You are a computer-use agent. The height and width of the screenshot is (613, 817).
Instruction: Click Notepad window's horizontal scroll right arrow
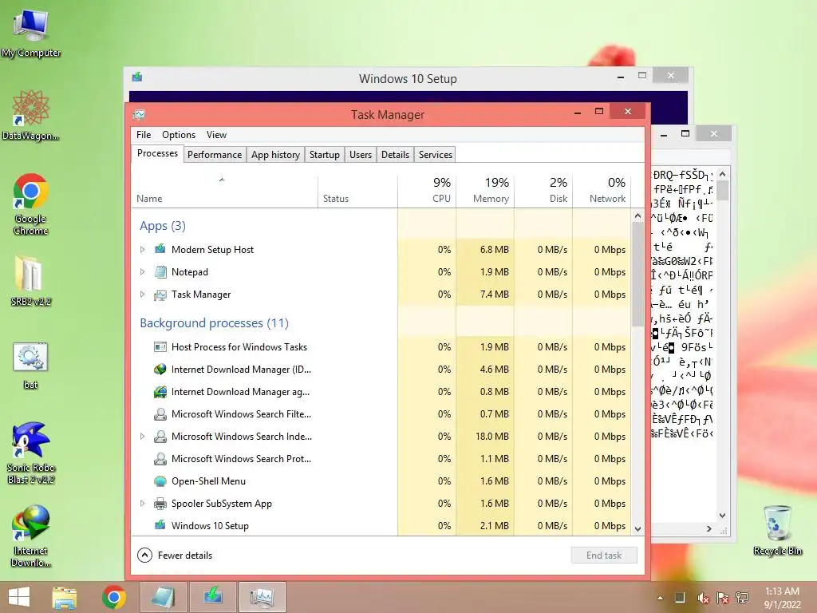click(x=708, y=528)
